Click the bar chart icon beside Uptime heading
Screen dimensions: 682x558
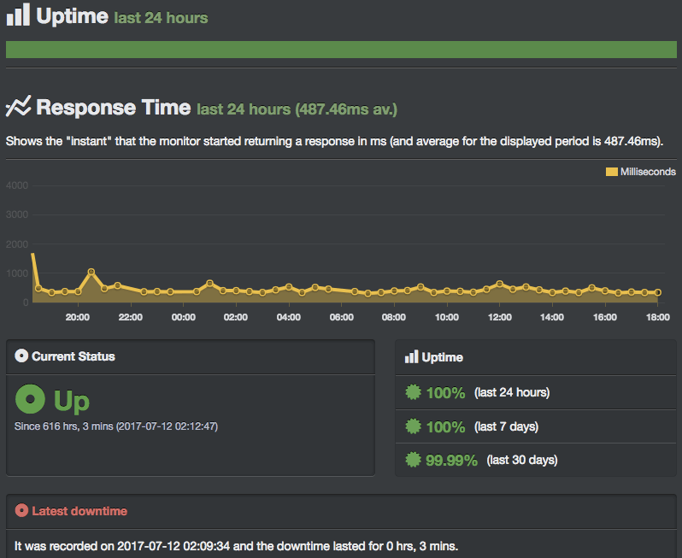18,15
